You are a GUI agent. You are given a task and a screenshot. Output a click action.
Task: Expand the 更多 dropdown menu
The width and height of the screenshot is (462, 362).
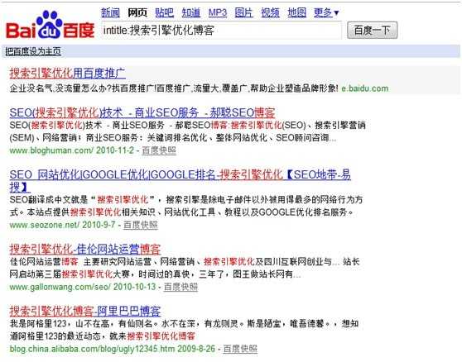[x=326, y=12]
